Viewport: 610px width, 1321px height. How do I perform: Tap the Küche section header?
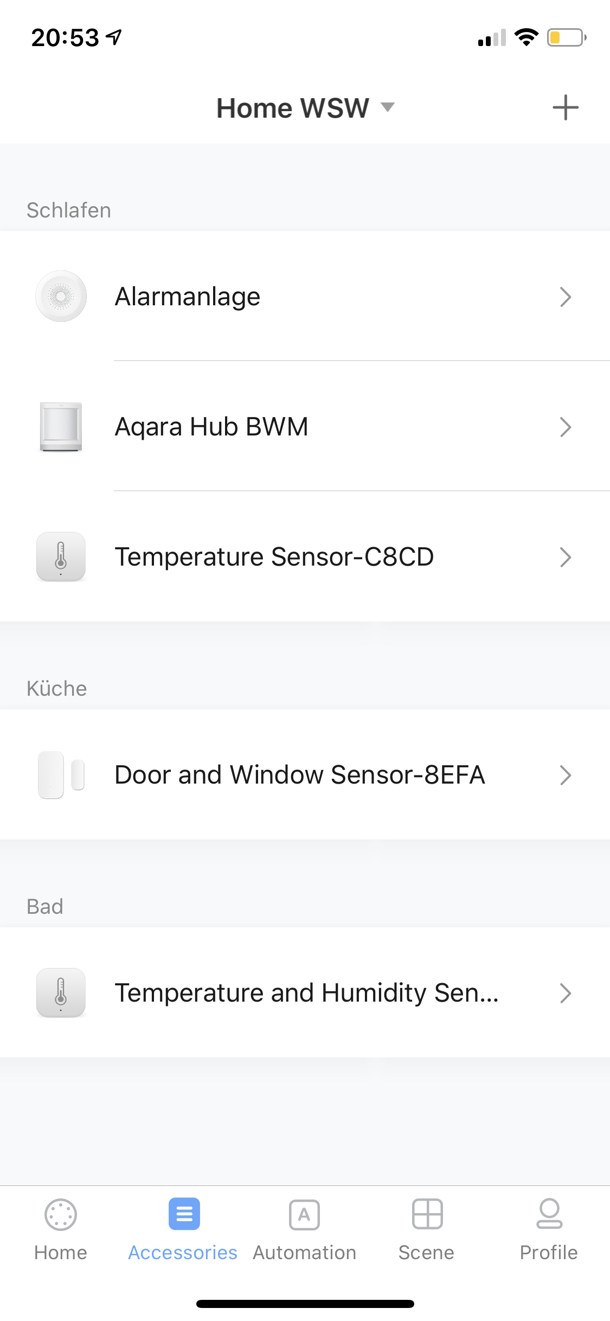click(x=57, y=689)
